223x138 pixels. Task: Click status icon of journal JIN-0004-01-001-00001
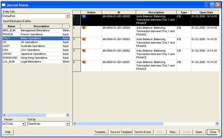click(84, 62)
